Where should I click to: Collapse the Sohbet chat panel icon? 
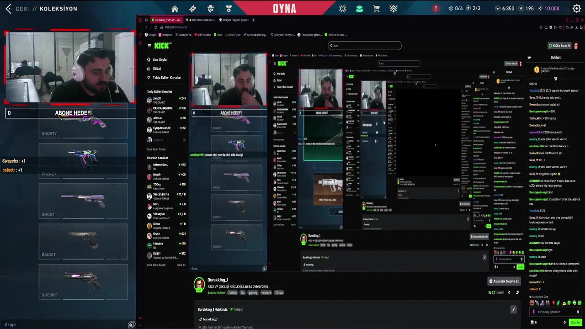pyautogui.click(x=529, y=58)
